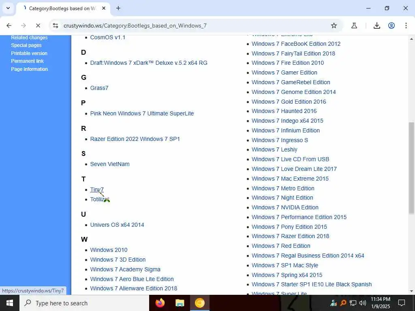Open the Grass7 link
The image size is (415, 311).
(99, 88)
